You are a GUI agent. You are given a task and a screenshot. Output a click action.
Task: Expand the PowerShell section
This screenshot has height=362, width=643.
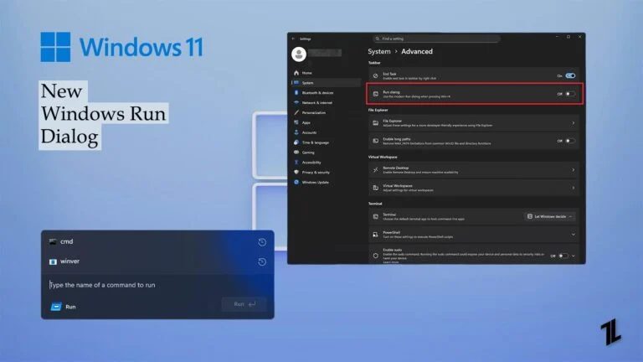pyautogui.click(x=574, y=235)
